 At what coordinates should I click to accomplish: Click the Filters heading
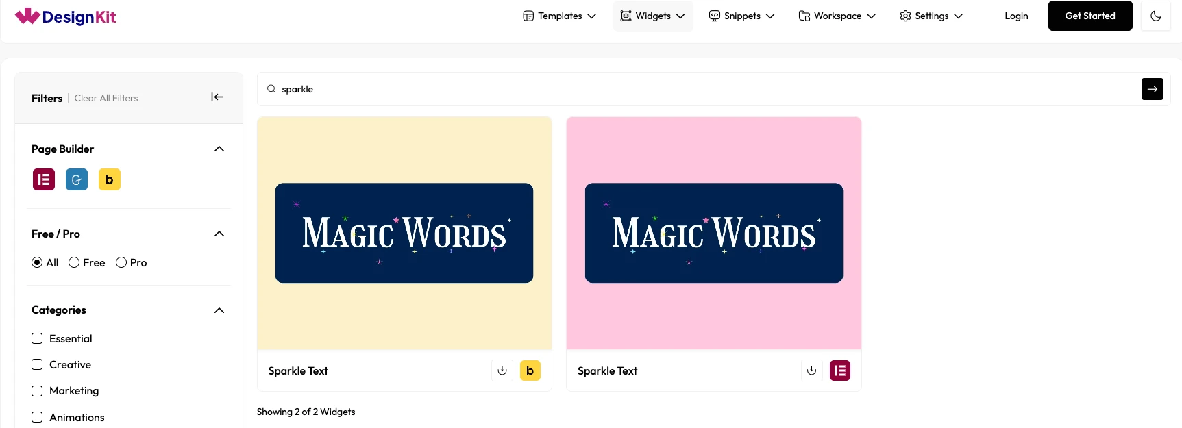coord(47,98)
